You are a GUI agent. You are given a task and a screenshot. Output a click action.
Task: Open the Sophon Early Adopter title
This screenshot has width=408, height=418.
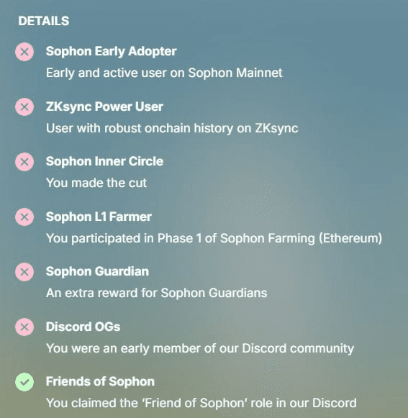click(x=112, y=51)
